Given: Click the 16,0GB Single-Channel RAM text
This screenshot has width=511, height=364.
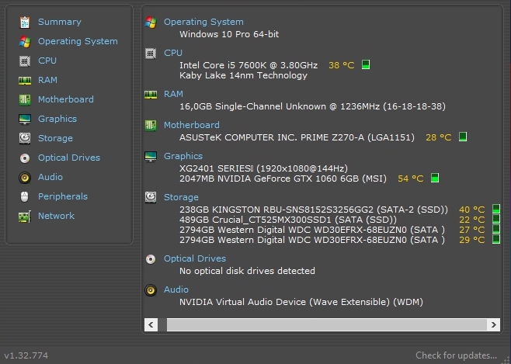Looking at the screenshot, I should tap(312, 106).
